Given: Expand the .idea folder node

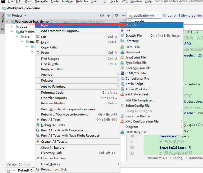Looking at the screenshot, I should (12, 27).
